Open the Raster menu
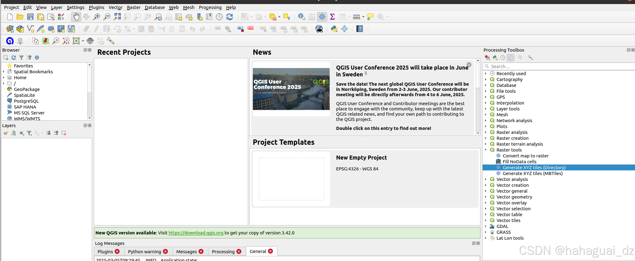 coord(134,7)
